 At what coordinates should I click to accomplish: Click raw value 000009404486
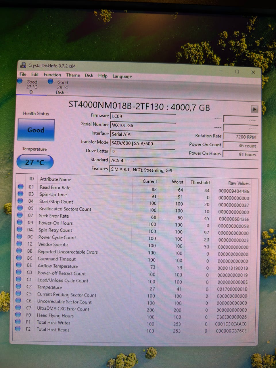pos(234,191)
